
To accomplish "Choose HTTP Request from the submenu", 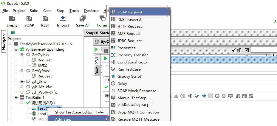I will pos(140,27).
